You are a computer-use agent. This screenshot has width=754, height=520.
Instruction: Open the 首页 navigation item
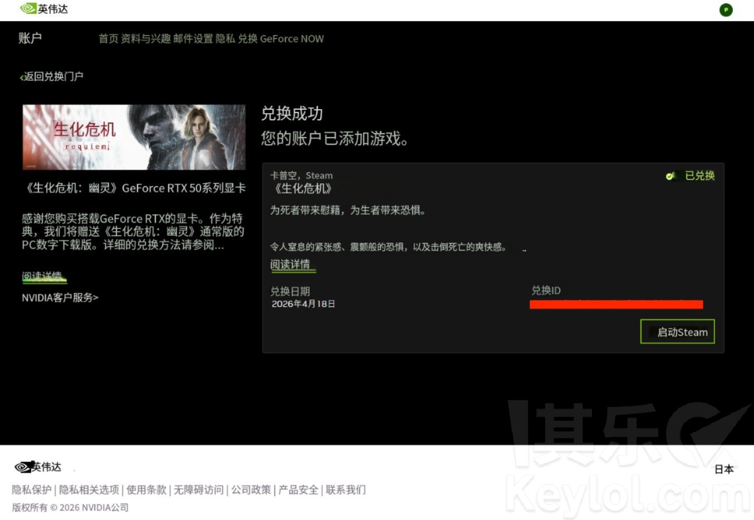(108, 39)
